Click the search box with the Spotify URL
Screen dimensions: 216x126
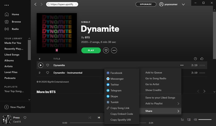tap(62, 4)
